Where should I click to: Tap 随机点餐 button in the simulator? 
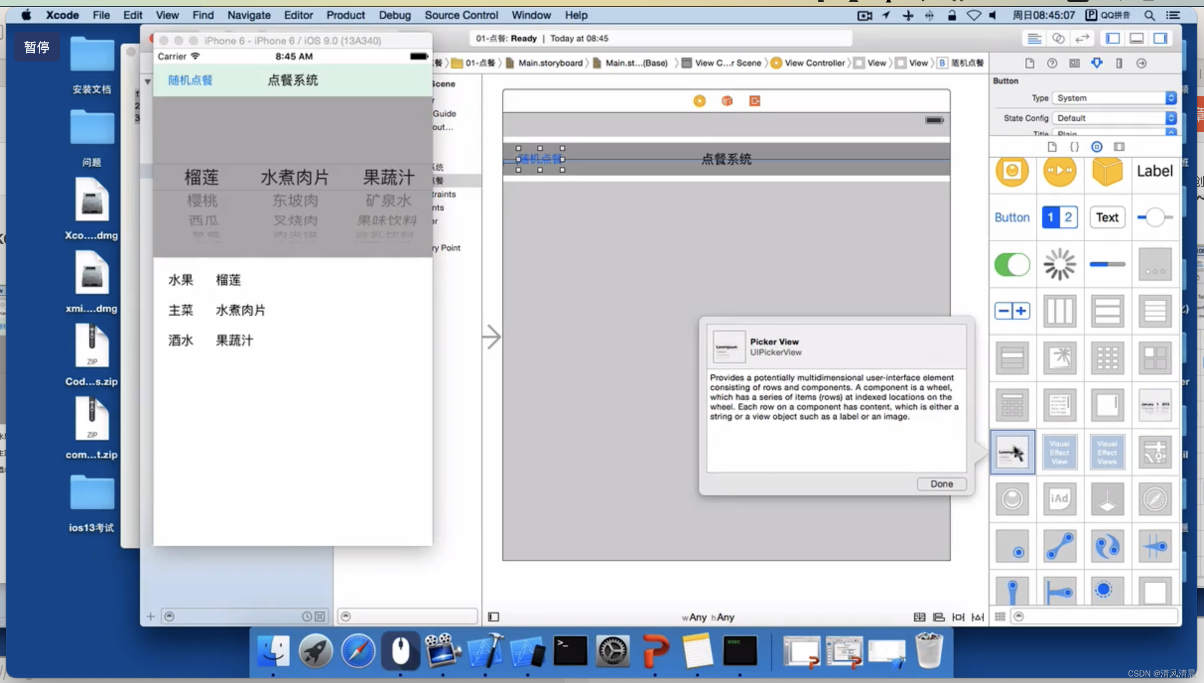point(190,80)
